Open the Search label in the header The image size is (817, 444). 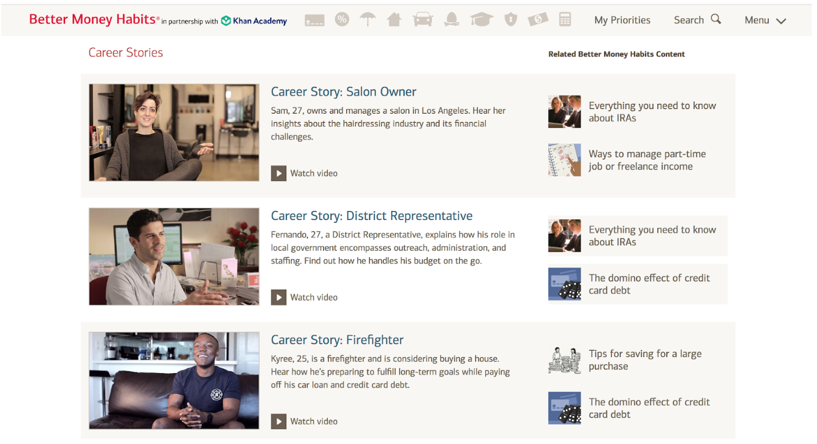pos(688,20)
